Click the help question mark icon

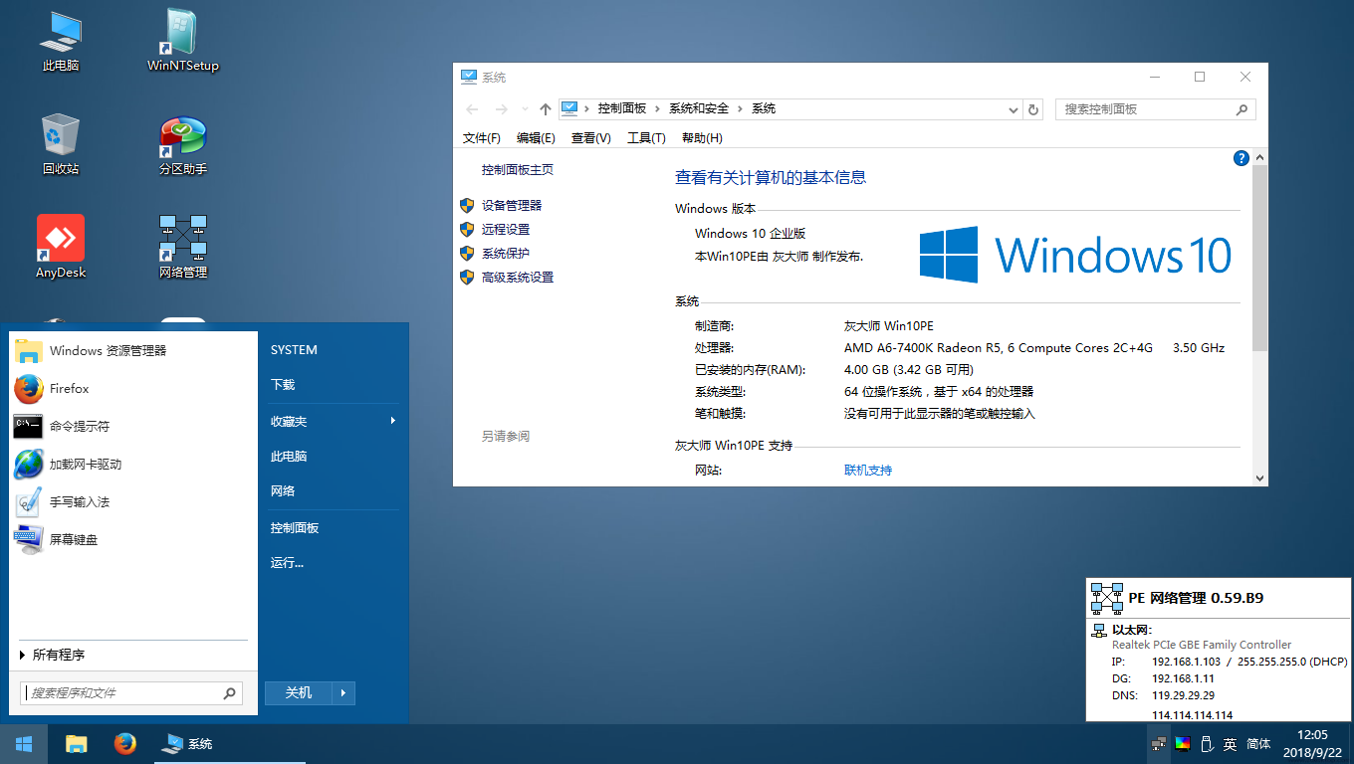tap(1241, 158)
